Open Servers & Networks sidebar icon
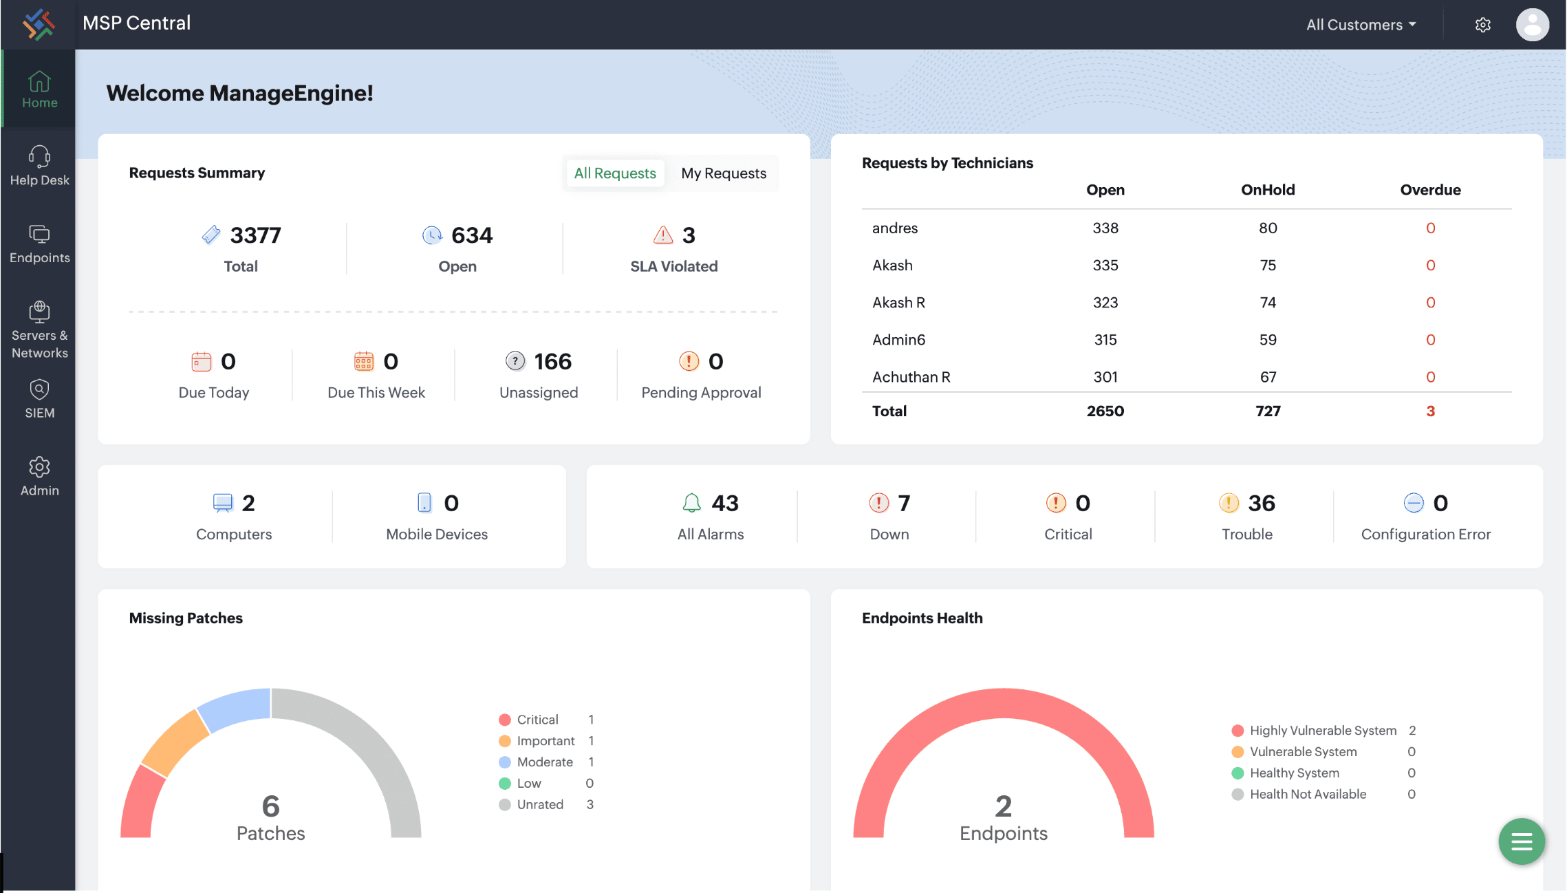Image resolution: width=1567 pixels, height=893 pixels. tap(39, 312)
